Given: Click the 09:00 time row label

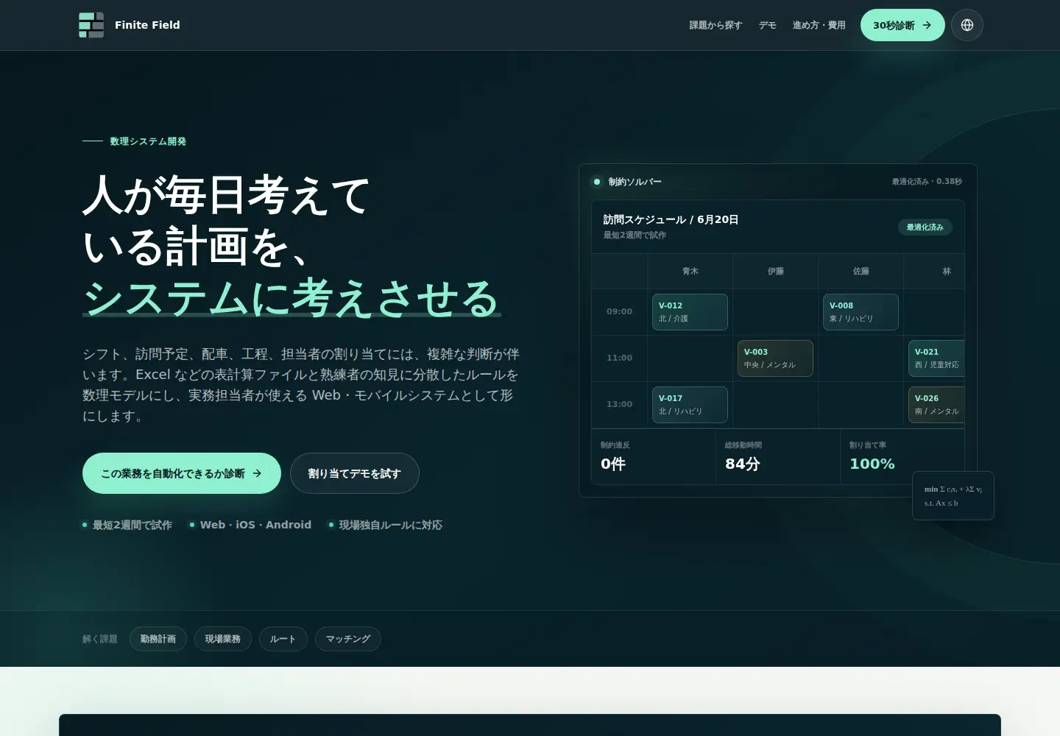Looking at the screenshot, I should click(619, 311).
